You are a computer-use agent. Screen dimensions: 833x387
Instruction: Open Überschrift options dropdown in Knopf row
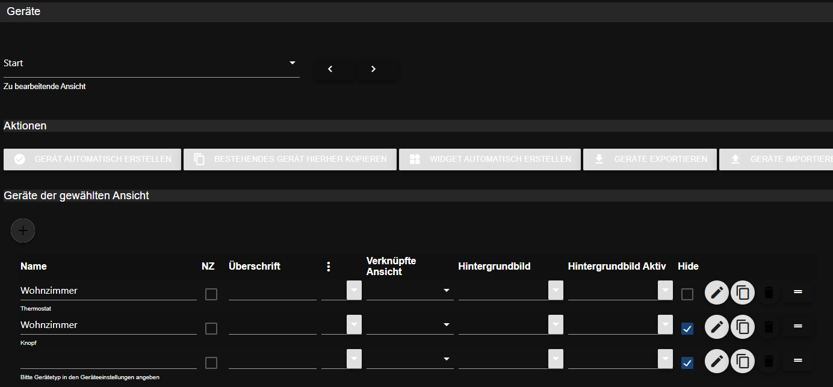tap(355, 324)
